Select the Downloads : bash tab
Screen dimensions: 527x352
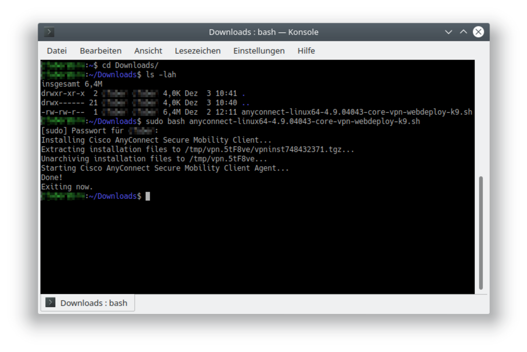(88, 303)
